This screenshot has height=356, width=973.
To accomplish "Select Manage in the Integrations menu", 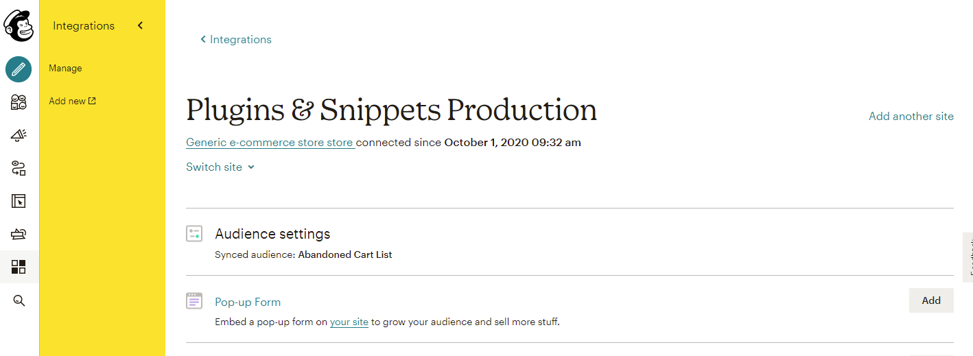I will [65, 68].
